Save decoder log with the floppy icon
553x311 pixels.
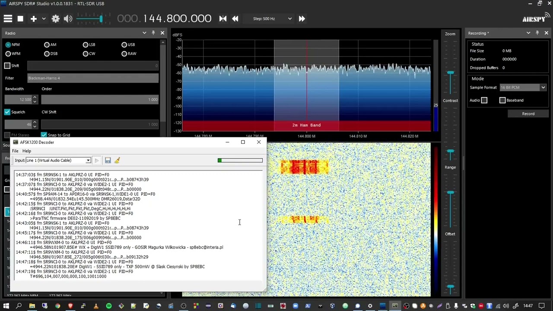[108, 160]
